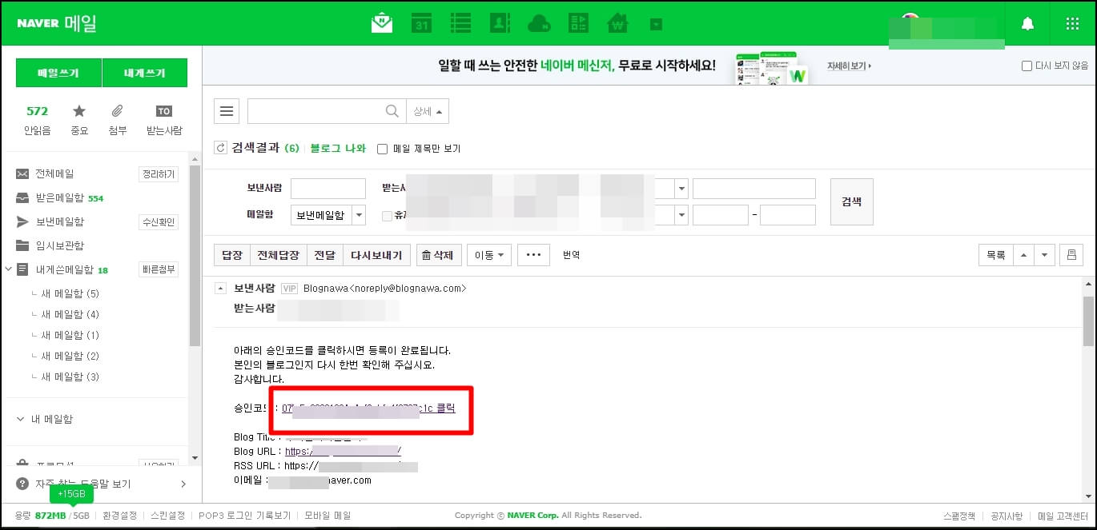Open 자세히보기 link on messenger banner
The width and height of the screenshot is (1097, 530).
point(850,66)
